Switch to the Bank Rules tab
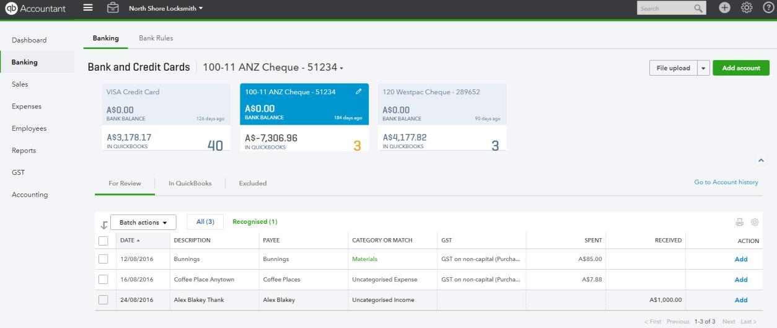777x328 pixels. [x=156, y=38]
